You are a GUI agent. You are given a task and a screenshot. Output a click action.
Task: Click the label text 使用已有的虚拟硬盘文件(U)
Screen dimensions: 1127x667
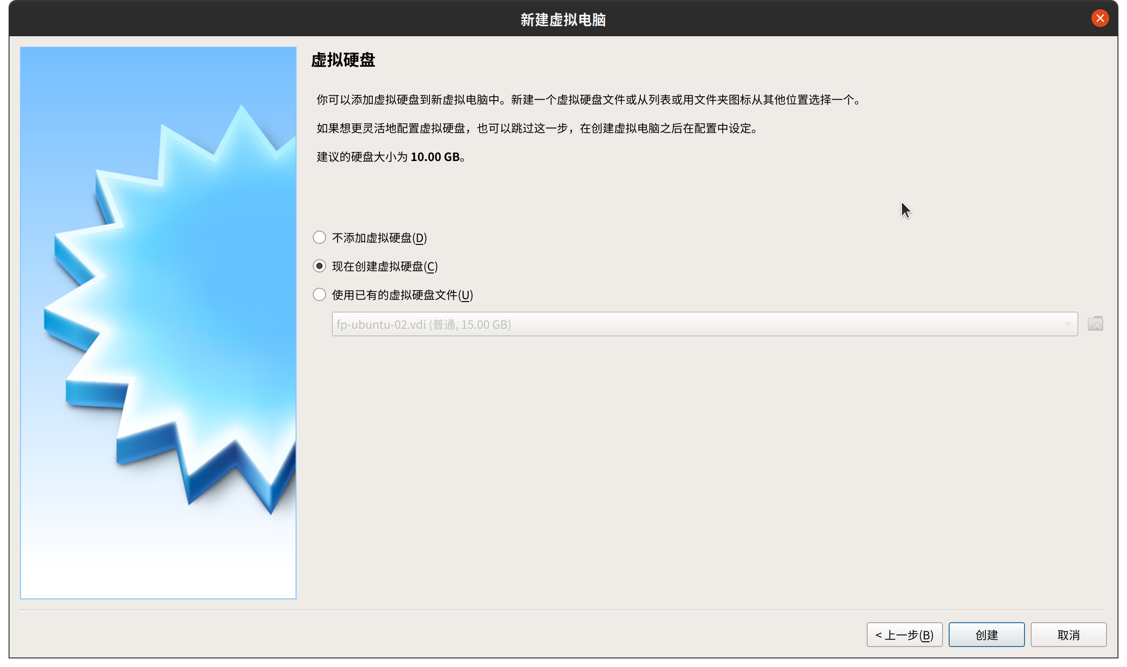pyautogui.click(x=402, y=295)
